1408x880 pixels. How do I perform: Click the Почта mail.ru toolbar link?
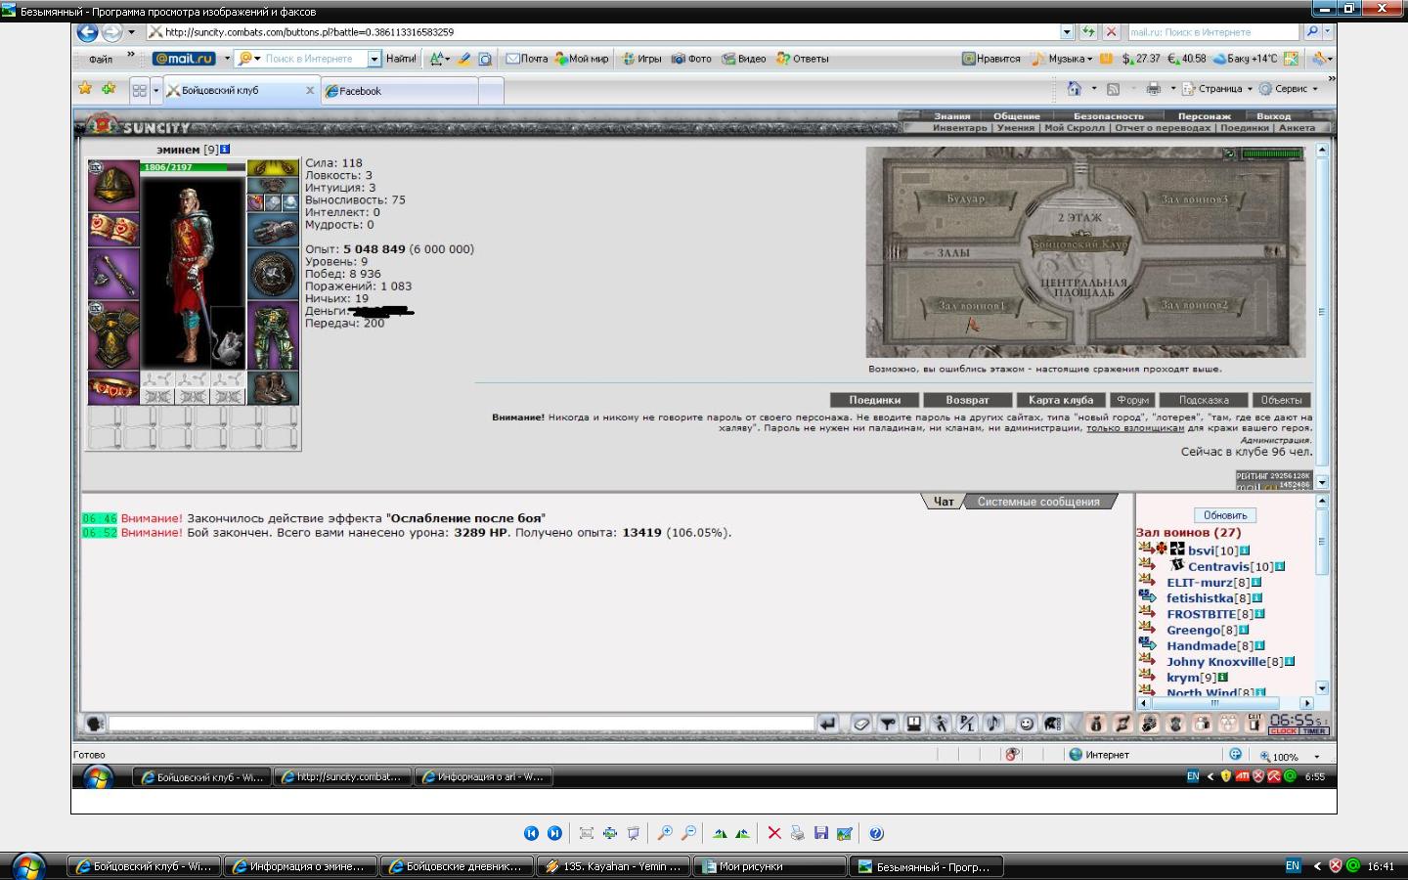tap(526, 59)
